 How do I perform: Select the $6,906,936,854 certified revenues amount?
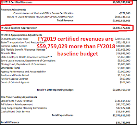121,2
